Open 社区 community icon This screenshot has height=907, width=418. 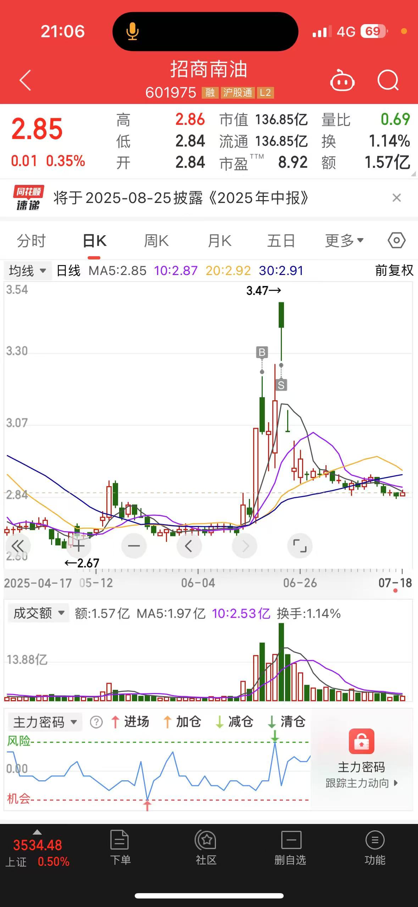pos(206,847)
